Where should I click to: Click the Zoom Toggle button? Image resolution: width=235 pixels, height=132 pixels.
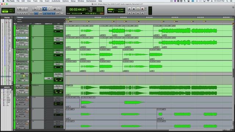tap(32, 14)
